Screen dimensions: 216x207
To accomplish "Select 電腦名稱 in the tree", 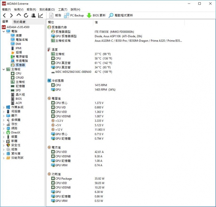I will coord(19,40).
